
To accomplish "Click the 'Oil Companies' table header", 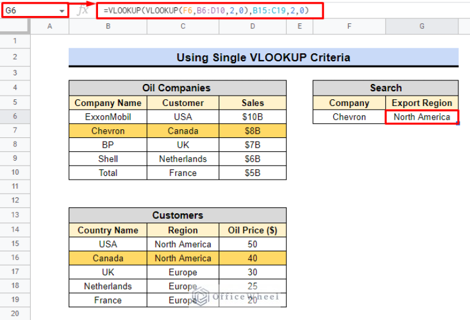I will coord(178,88).
